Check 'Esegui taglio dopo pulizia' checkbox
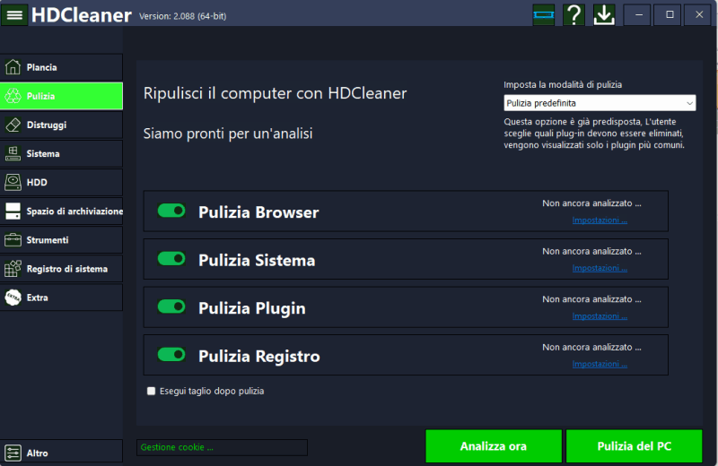 tap(151, 392)
